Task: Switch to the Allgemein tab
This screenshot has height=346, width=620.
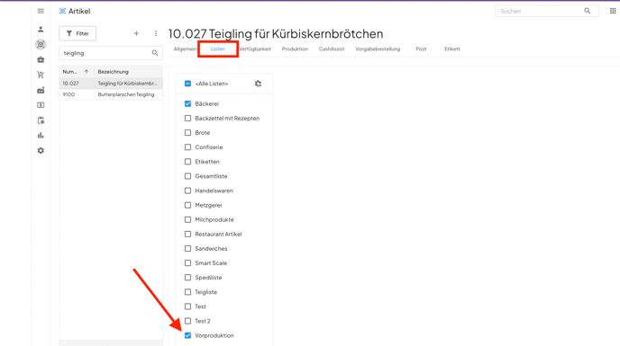Action: tap(185, 49)
